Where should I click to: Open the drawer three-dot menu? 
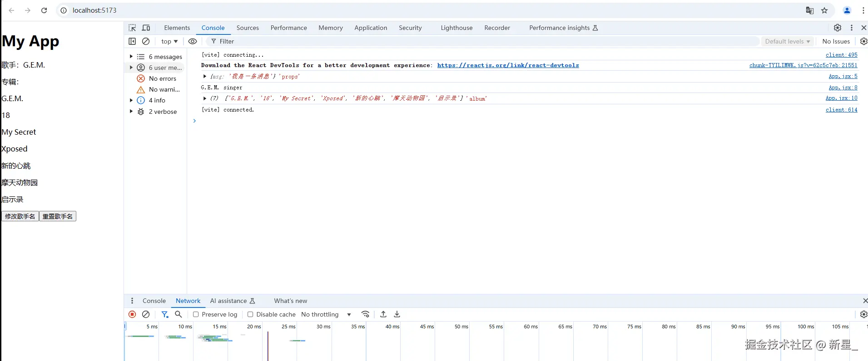[x=132, y=301]
